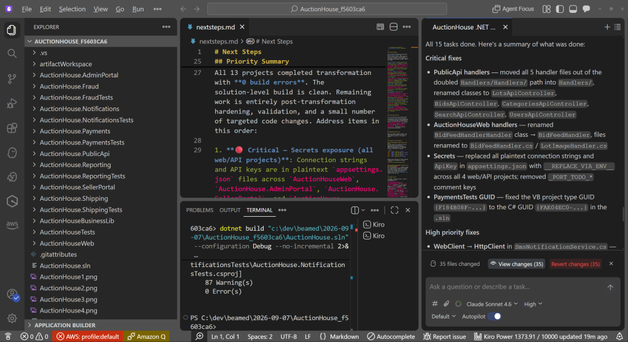Toggle Agent Focus mode
The image size is (628, 342).
pyautogui.click(x=513, y=9)
